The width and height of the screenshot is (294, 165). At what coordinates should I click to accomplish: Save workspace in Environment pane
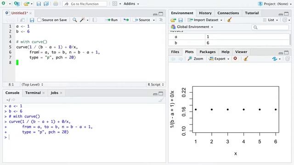[181, 20]
